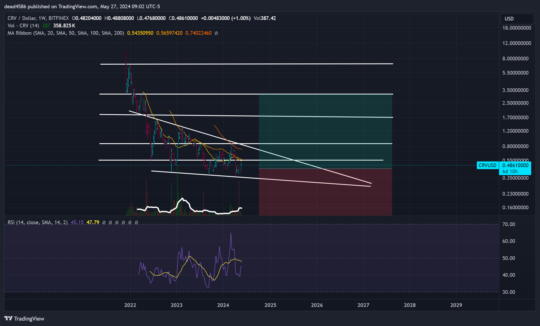The image size is (540, 326).
Task: Click the 0.74022460 SMA 100 value
Action: pyautogui.click(x=199, y=33)
